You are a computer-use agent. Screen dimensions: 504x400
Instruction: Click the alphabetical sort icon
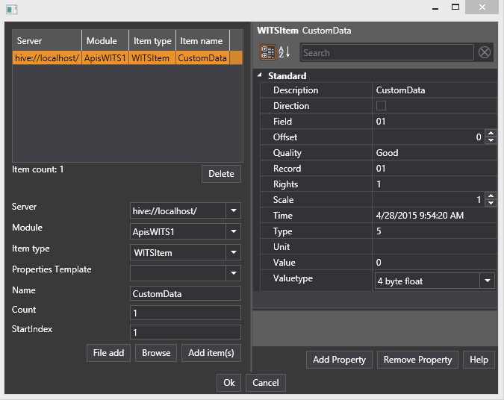[x=284, y=52]
